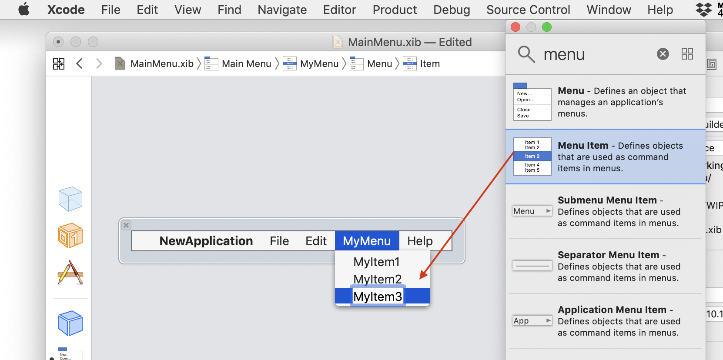Click MyMenu in the designed menu bar
This screenshot has height=360, width=723.
367,241
